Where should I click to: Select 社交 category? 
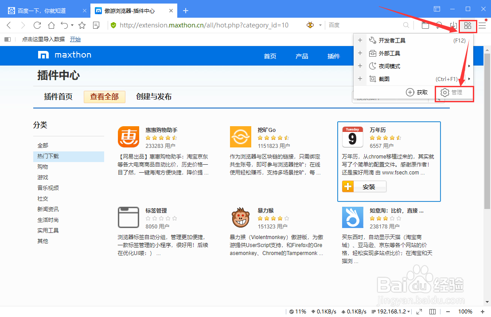(43, 199)
